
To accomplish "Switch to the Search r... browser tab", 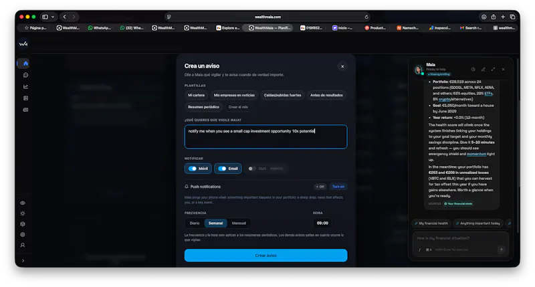I will click(471, 28).
